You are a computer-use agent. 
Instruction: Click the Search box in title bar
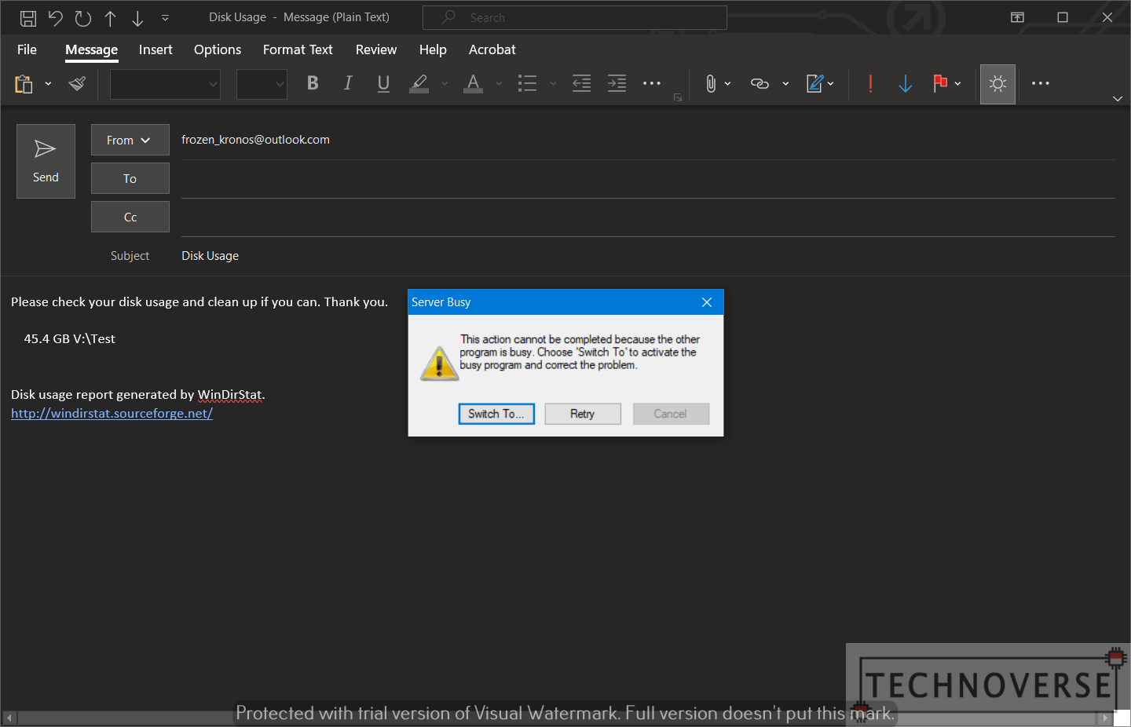575,17
